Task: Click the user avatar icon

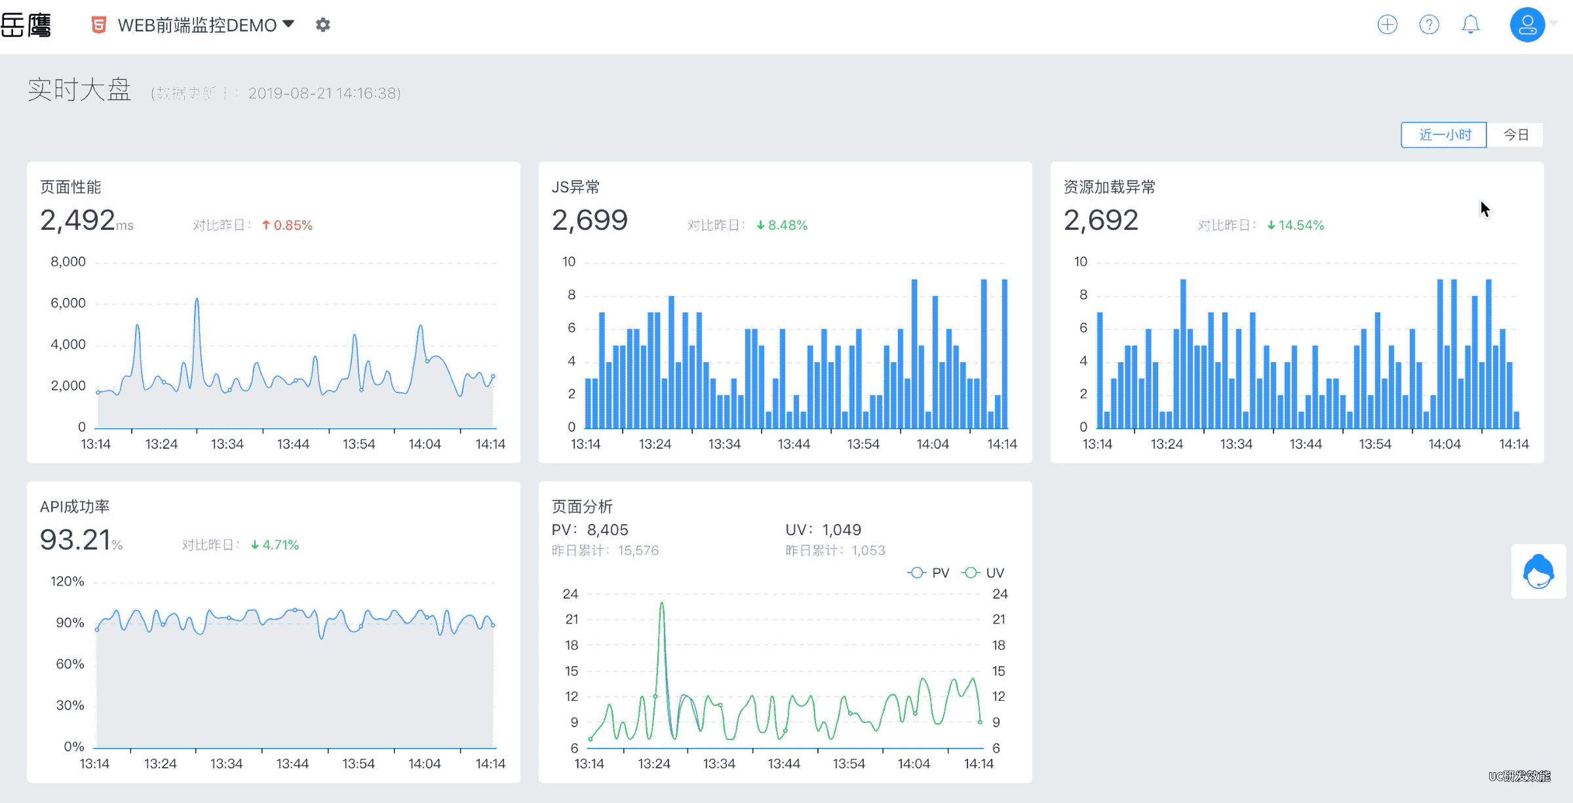Action: pos(1527,25)
